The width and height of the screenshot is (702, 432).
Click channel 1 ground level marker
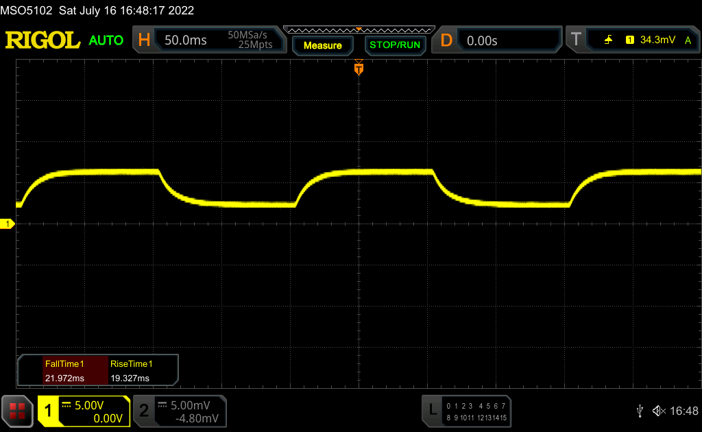[8, 224]
